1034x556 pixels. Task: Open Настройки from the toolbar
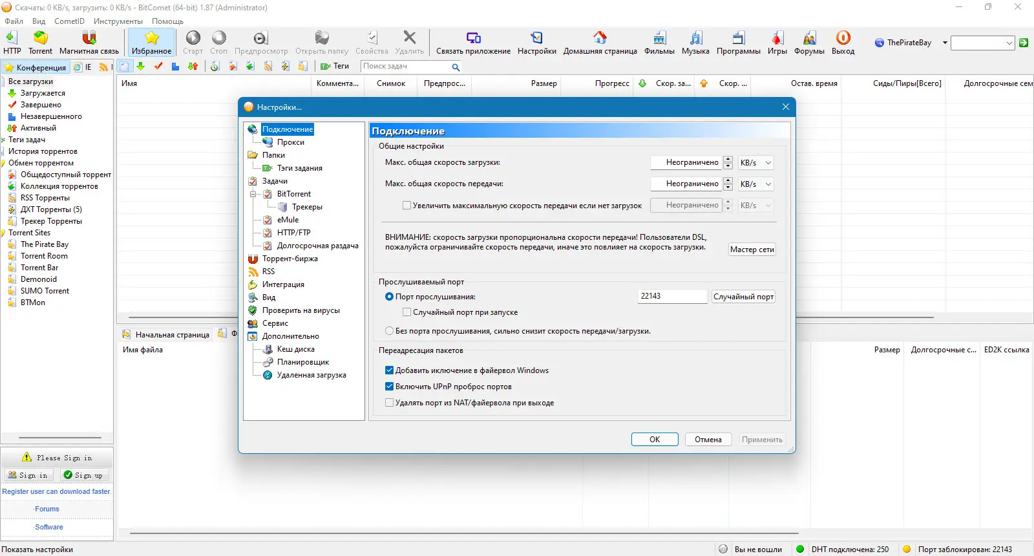536,43
